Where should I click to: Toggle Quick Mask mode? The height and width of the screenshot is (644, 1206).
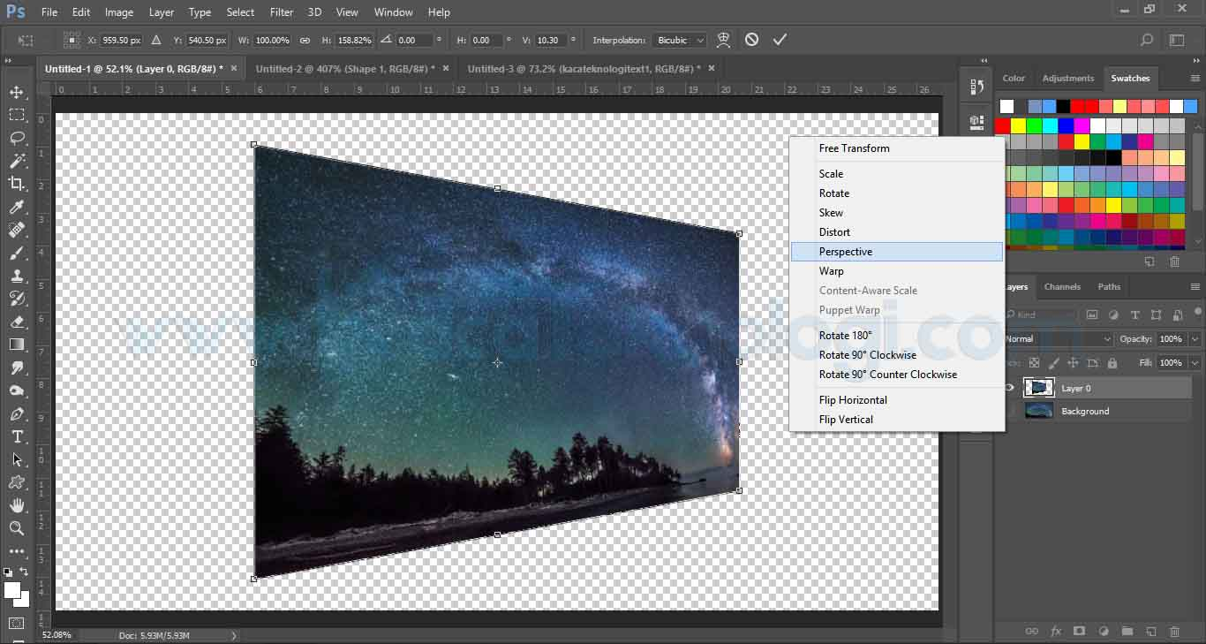pos(17,624)
